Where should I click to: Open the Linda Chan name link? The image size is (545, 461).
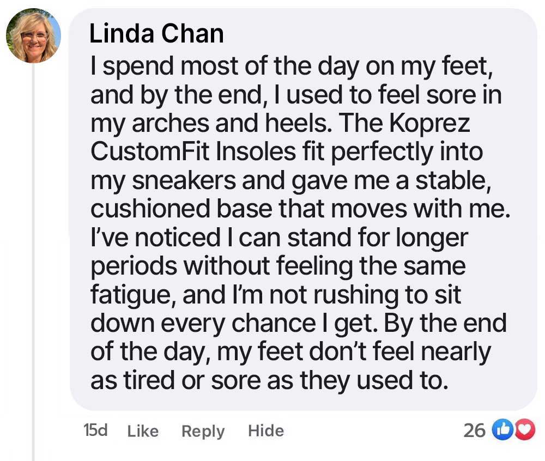[x=156, y=34]
